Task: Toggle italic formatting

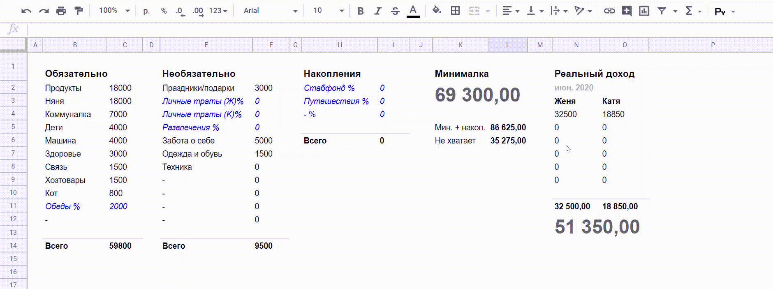Action: (x=377, y=11)
